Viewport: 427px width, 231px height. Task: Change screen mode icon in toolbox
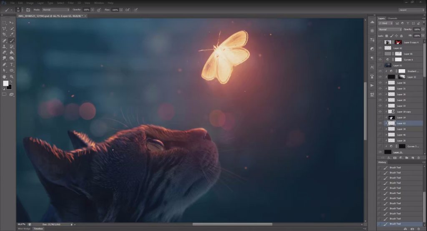pos(11,94)
